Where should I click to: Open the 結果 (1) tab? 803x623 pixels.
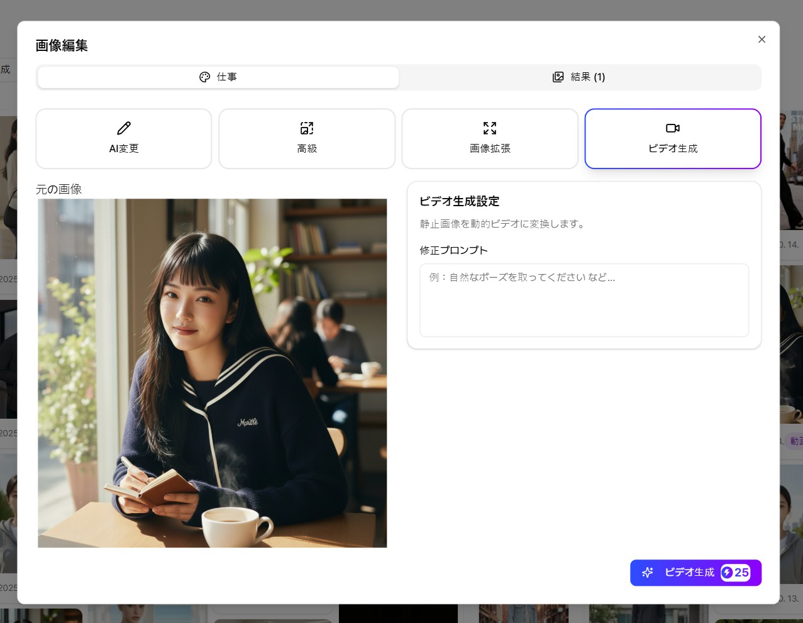pos(579,77)
